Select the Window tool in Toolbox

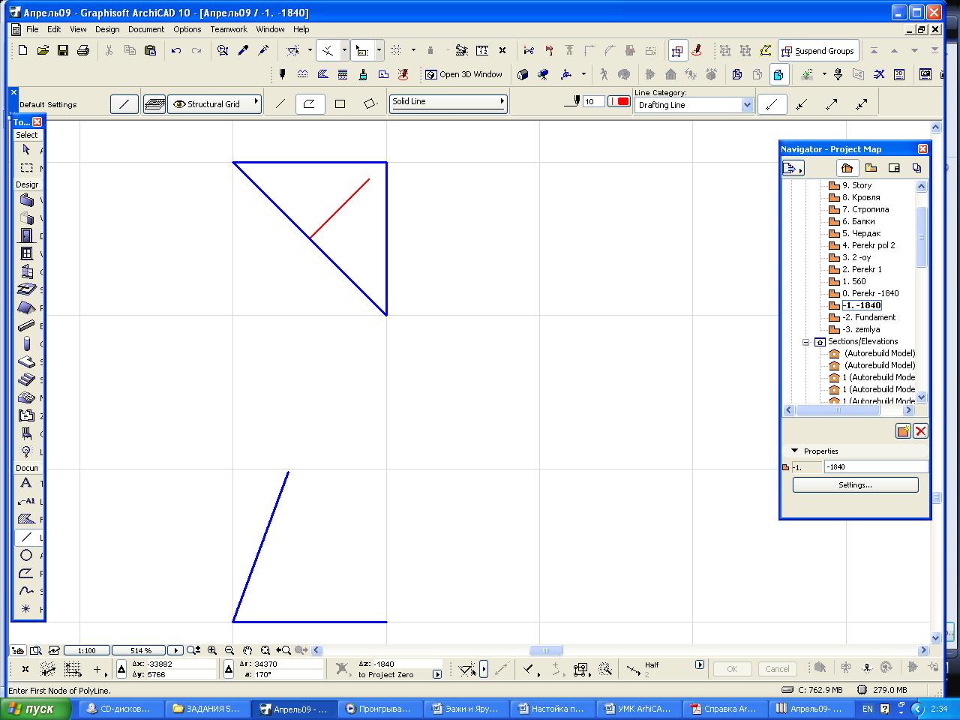(x=26, y=253)
